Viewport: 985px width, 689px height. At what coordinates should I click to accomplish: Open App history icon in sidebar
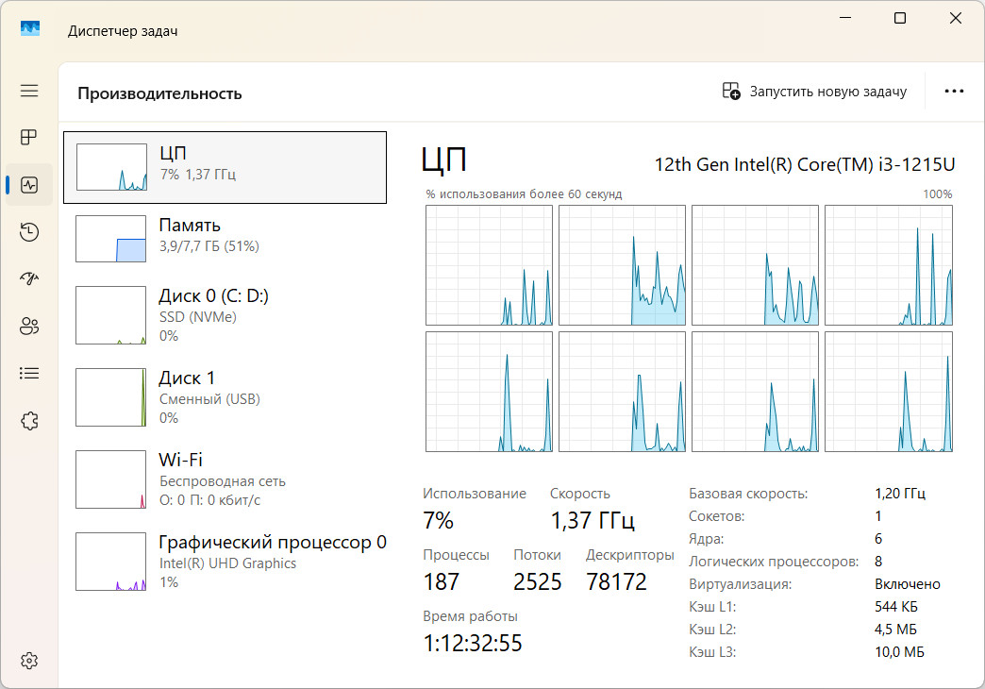pos(29,232)
